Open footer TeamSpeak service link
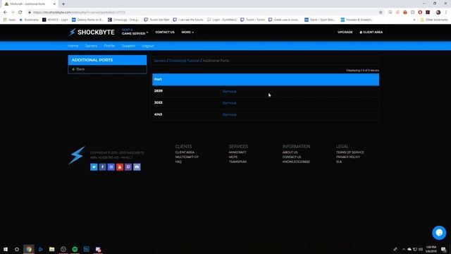Viewport: 451px width, 254px height. (237, 162)
